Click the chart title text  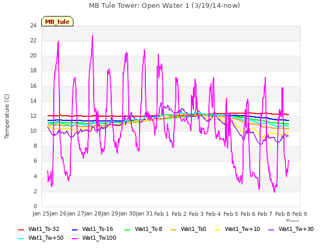[x=164, y=6]
